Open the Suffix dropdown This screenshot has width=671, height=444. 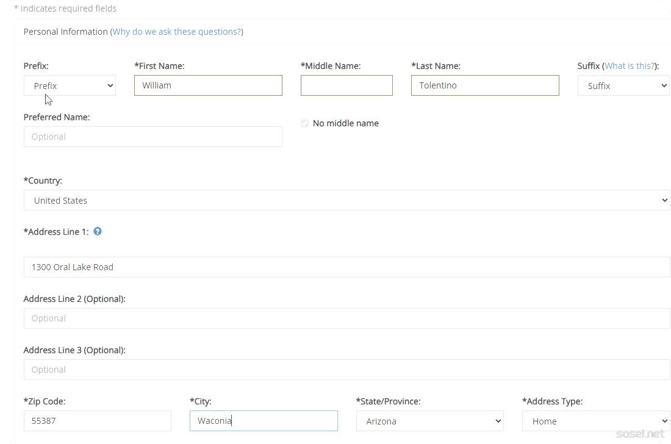click(623, 86)
